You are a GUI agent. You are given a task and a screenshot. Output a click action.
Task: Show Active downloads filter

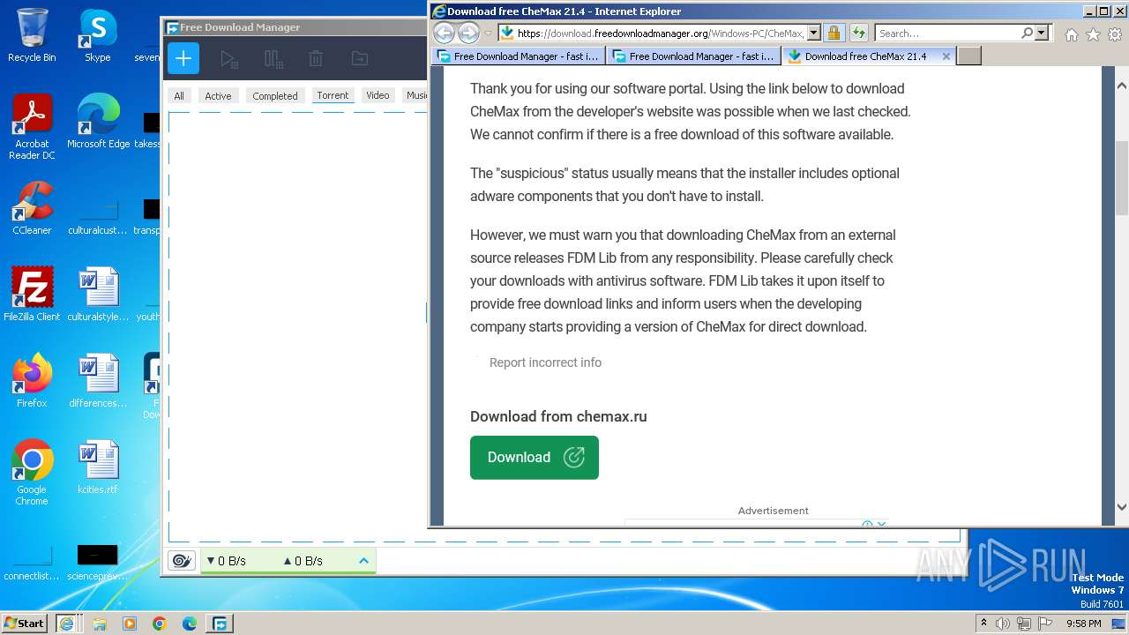218,96
